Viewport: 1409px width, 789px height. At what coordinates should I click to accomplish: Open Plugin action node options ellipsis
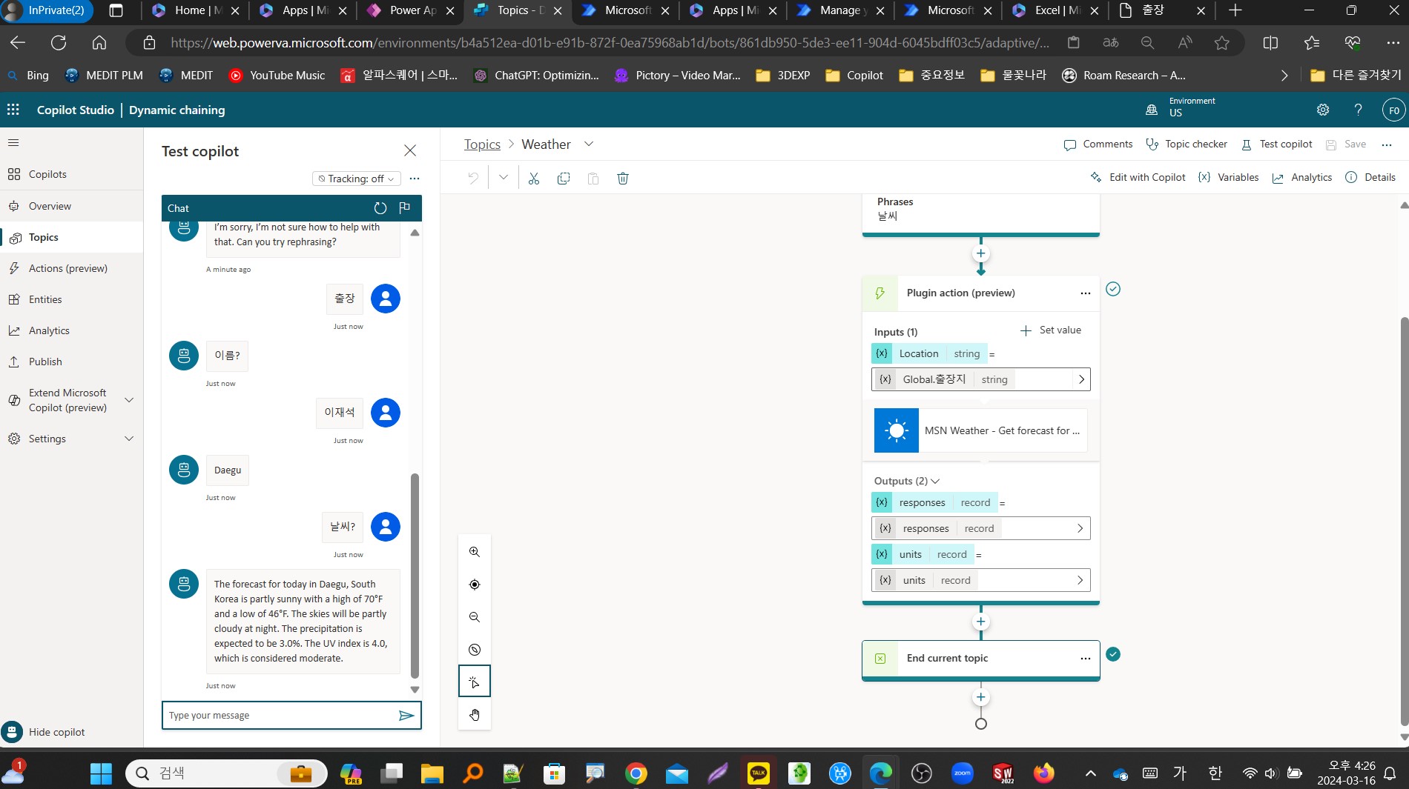click(1085, 293)
